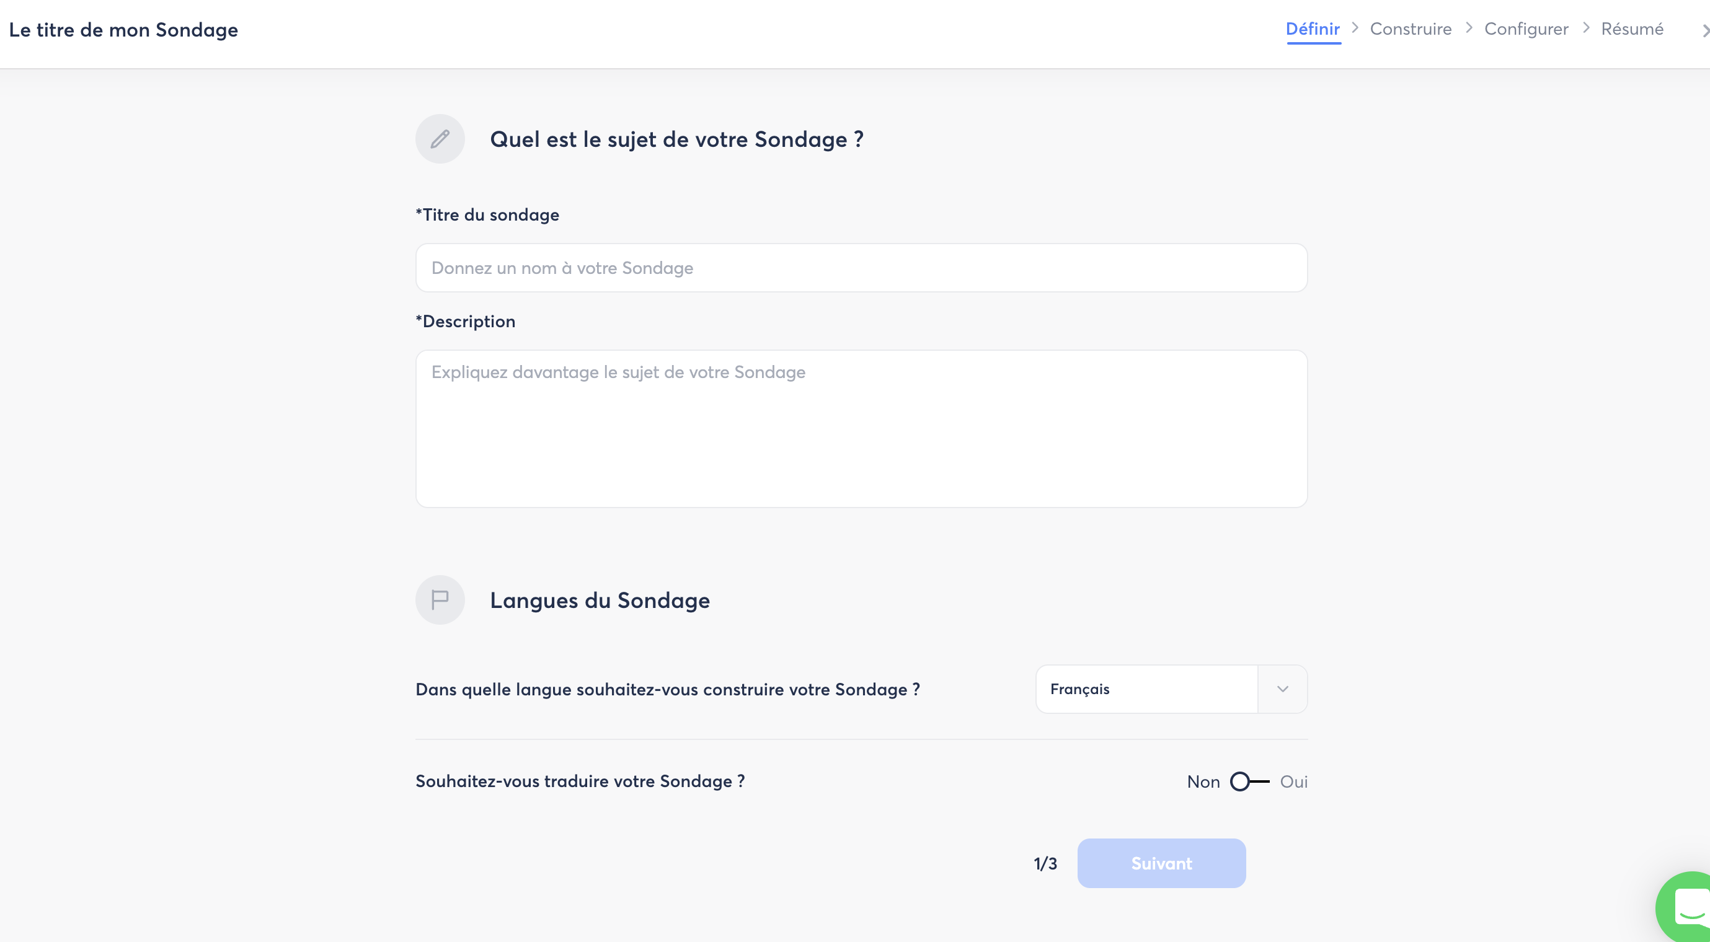The height and width of the screenshot is (942, 1710).
Task: Click the chevron arrow after Construire step
Action: click(1468, 28)
